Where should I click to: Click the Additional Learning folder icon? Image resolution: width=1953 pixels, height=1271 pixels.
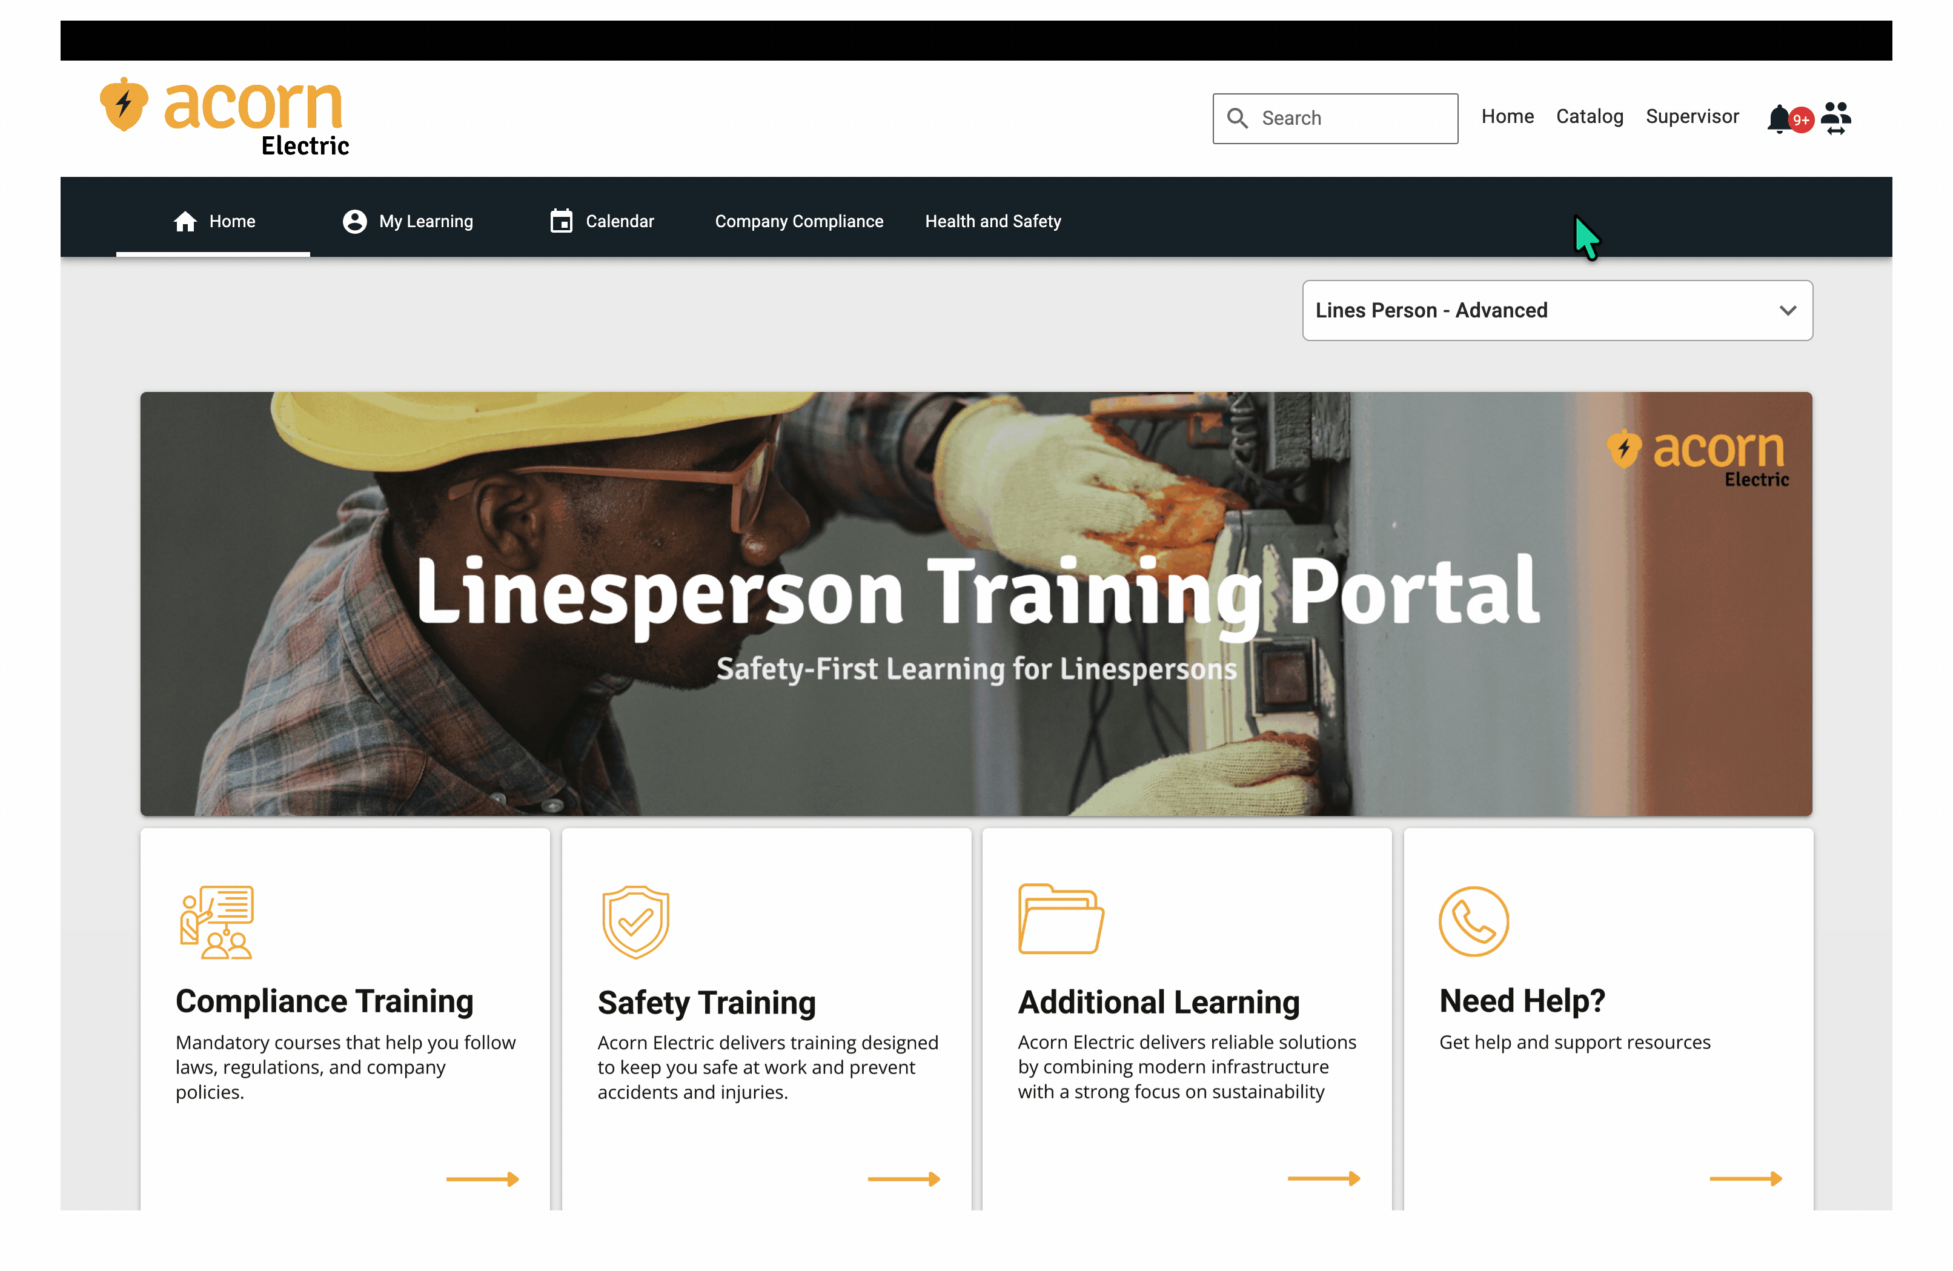[1060, 919]
